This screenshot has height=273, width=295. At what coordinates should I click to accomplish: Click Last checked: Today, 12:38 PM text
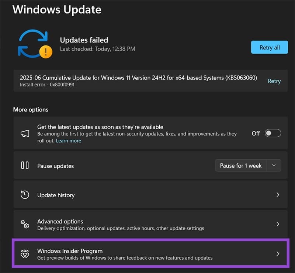click(x=97, y=49)
